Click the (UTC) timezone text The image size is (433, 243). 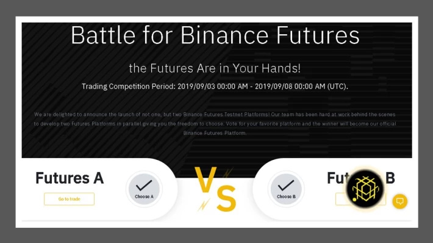[x=337, y=87]
